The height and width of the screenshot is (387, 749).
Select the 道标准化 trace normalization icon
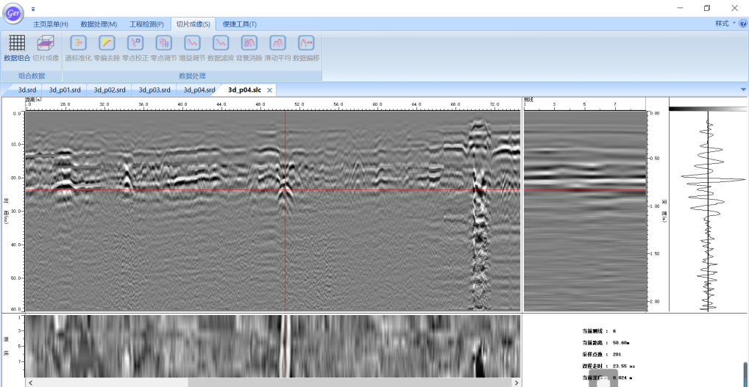pyautogui.click(x=78, y=44)
